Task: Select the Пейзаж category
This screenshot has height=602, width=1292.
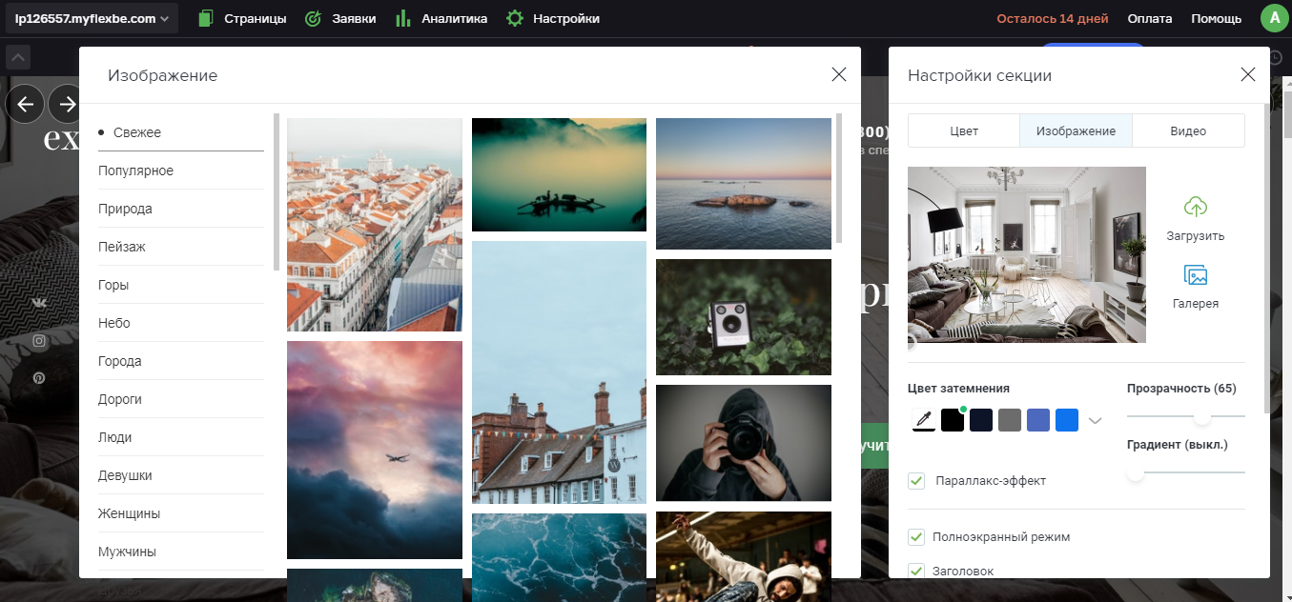Action: click(x=181, y=247)
